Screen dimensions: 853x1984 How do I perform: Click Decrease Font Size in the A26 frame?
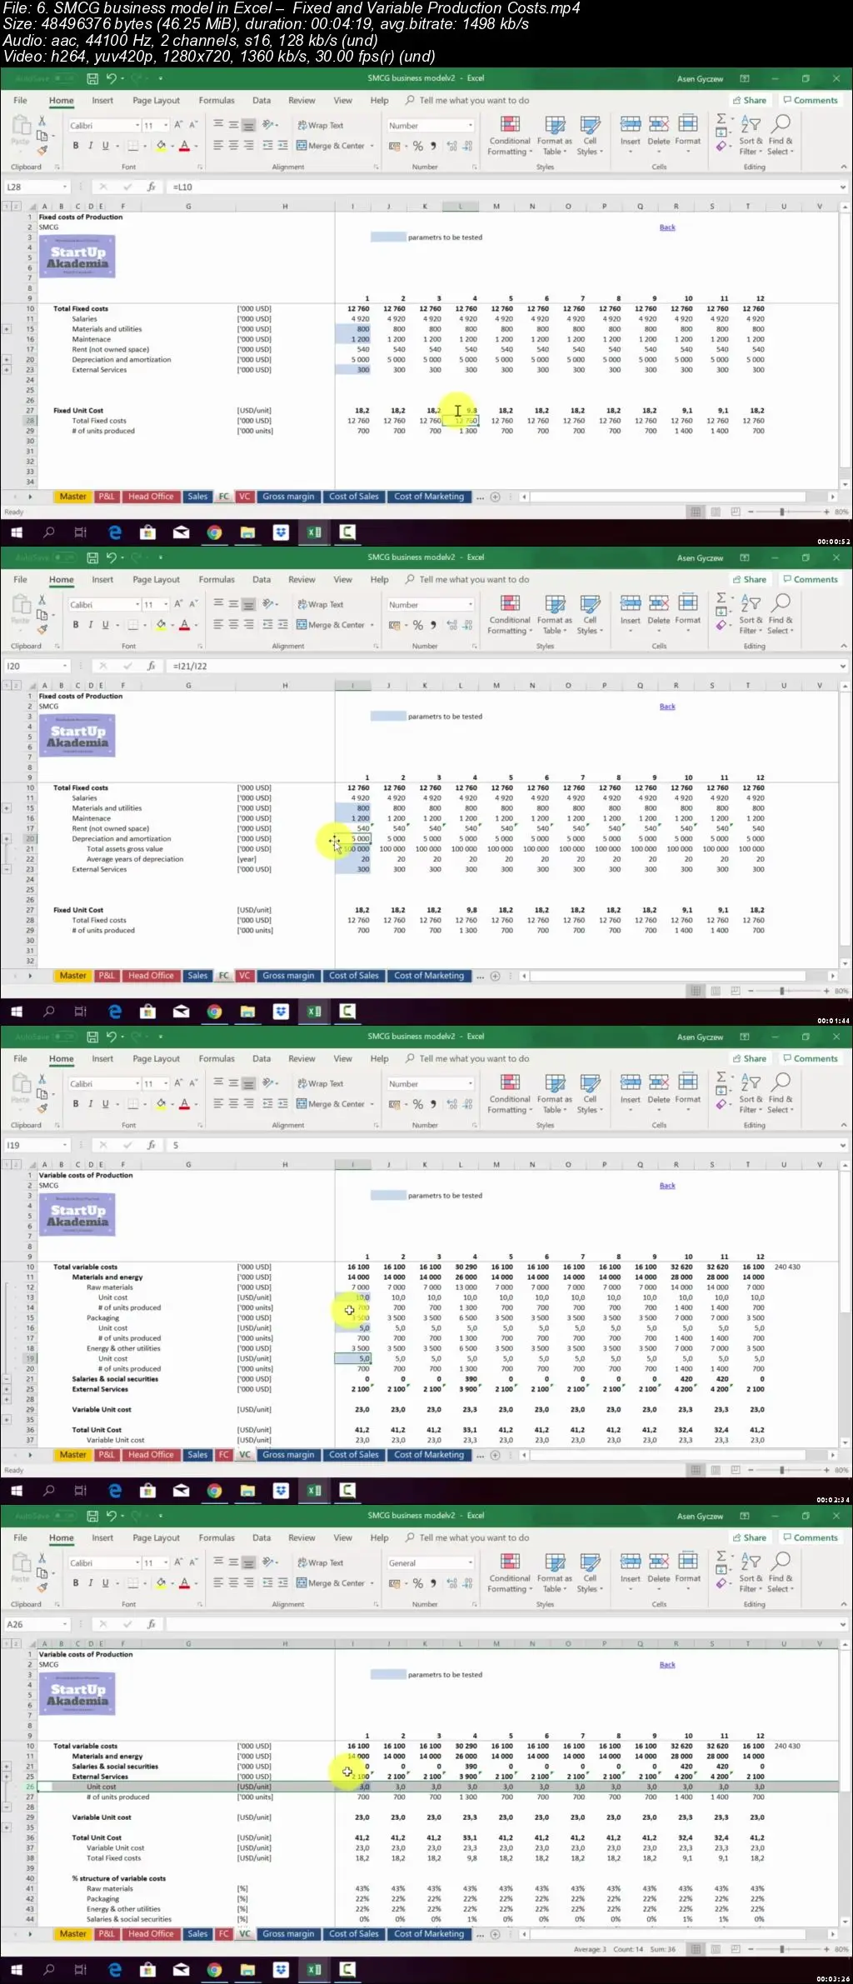[193, 1562]
